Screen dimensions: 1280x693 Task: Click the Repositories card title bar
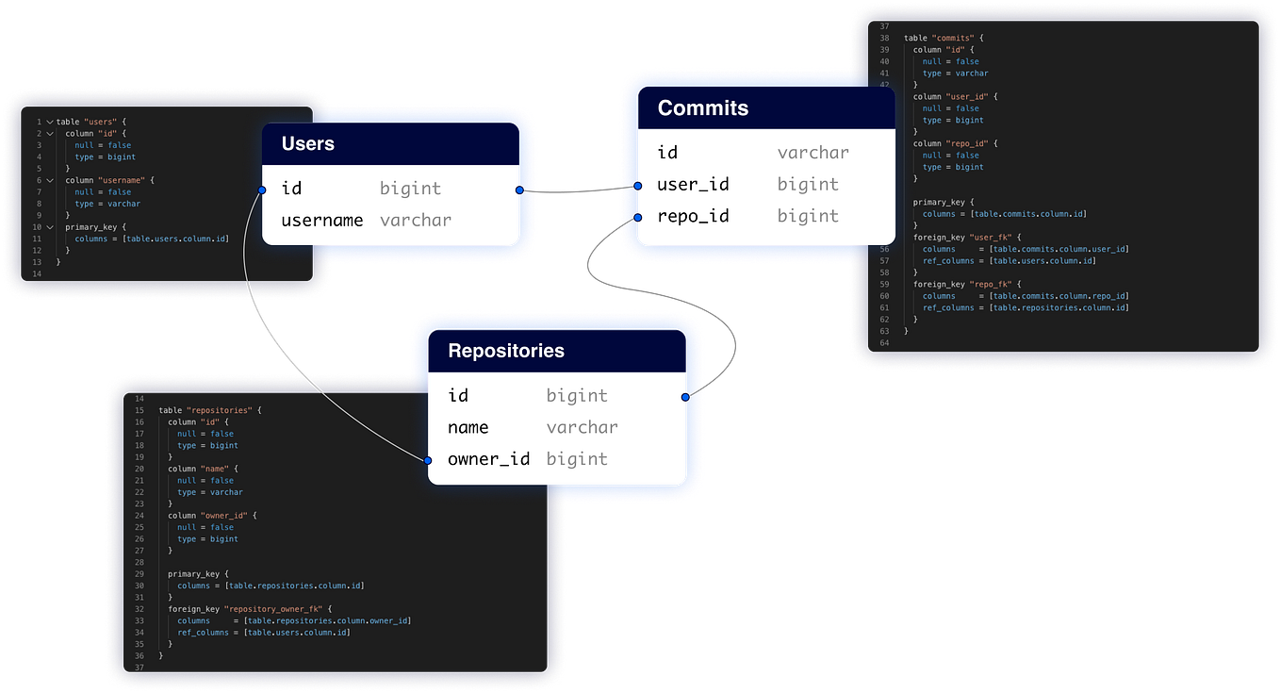pos(556,350)
